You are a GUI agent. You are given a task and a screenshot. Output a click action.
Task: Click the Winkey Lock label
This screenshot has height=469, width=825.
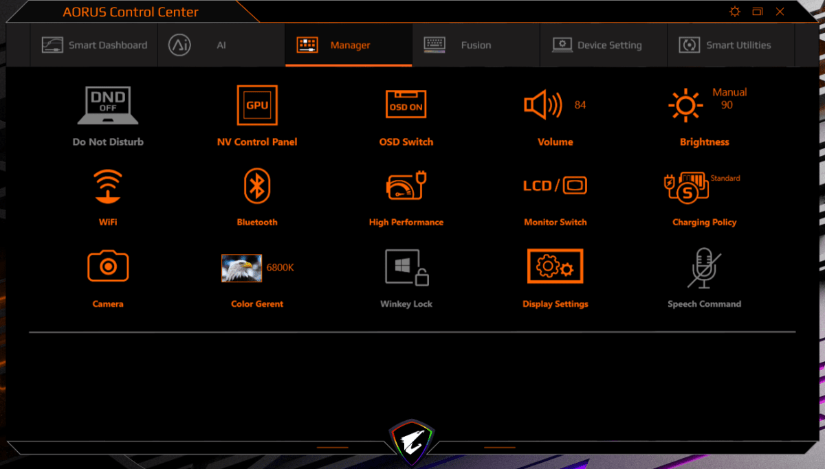(x=406, y=304)
